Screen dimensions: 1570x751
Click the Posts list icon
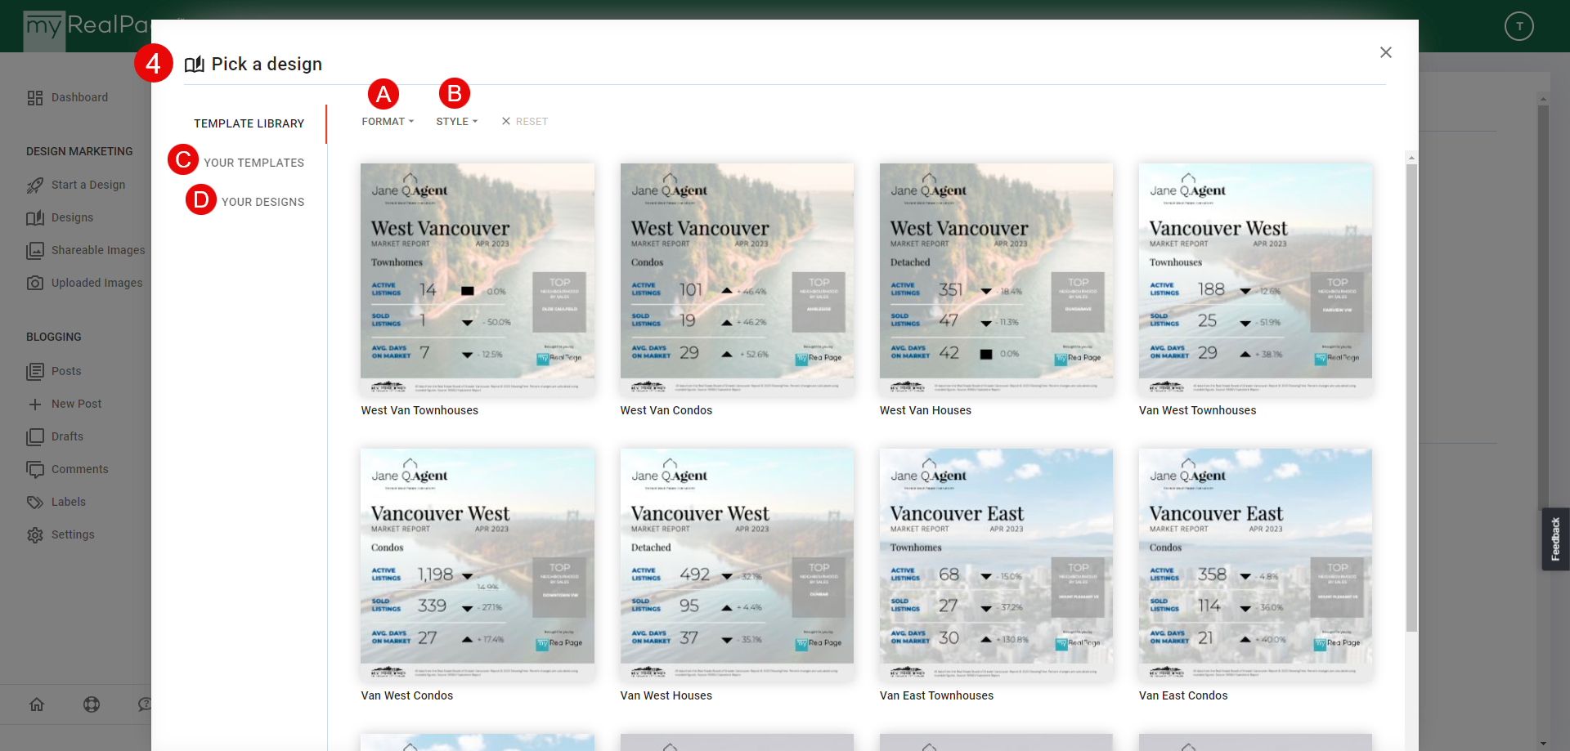(x=34, y=372)
